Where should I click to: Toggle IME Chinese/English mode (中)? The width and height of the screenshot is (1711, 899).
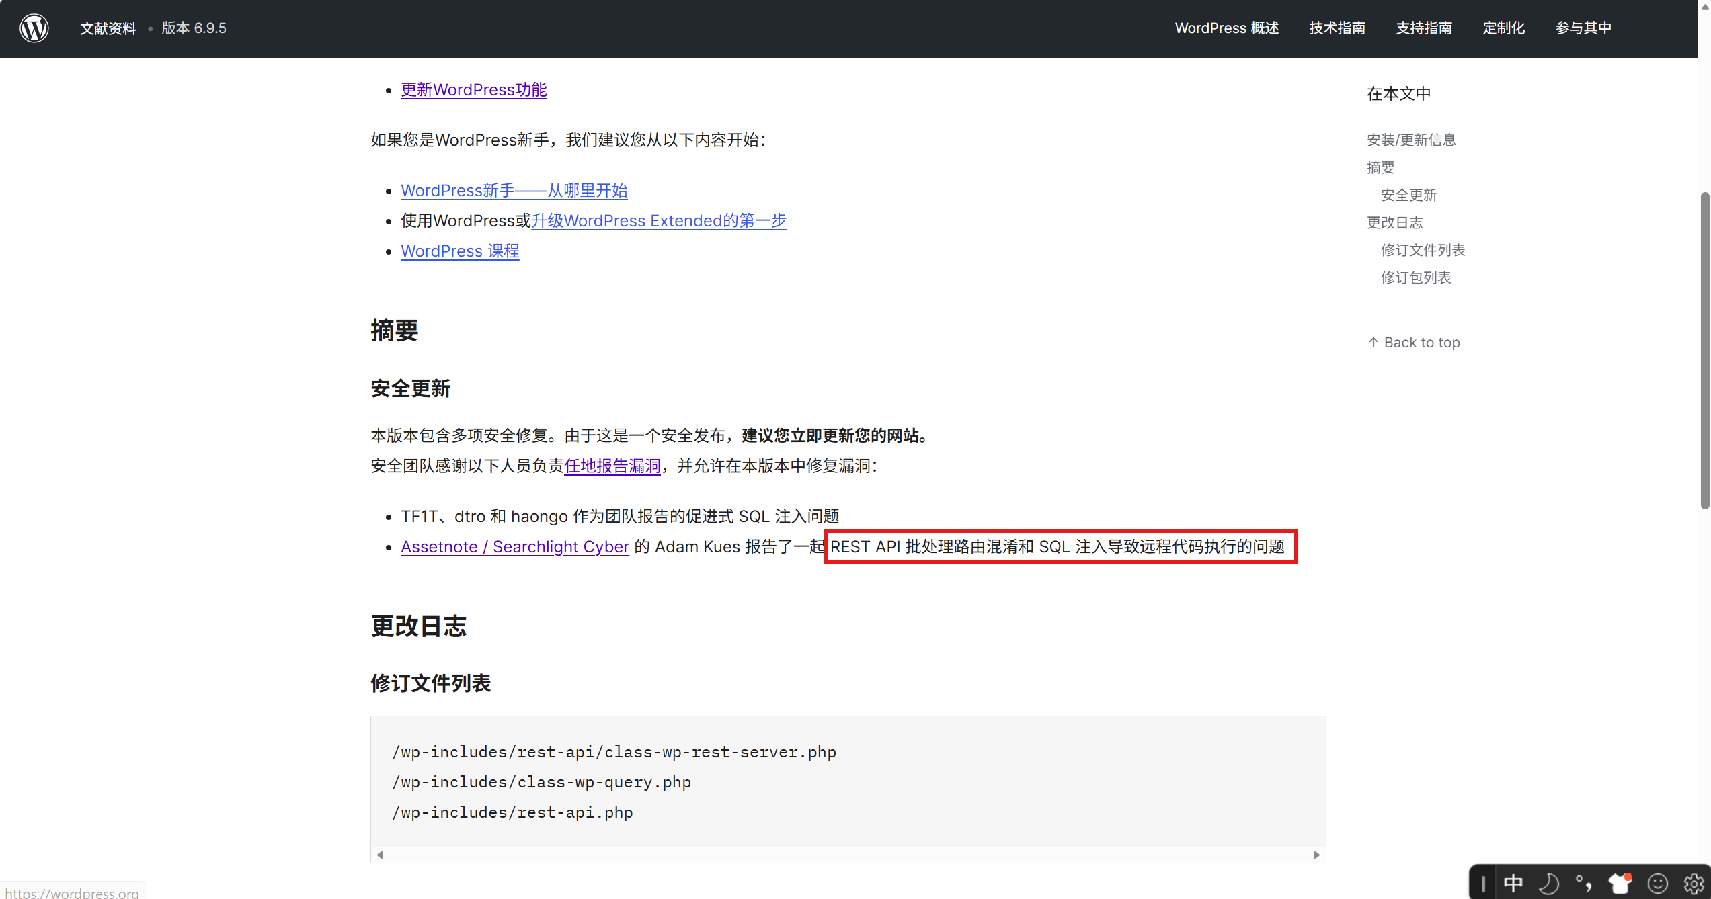(1513, 883)
